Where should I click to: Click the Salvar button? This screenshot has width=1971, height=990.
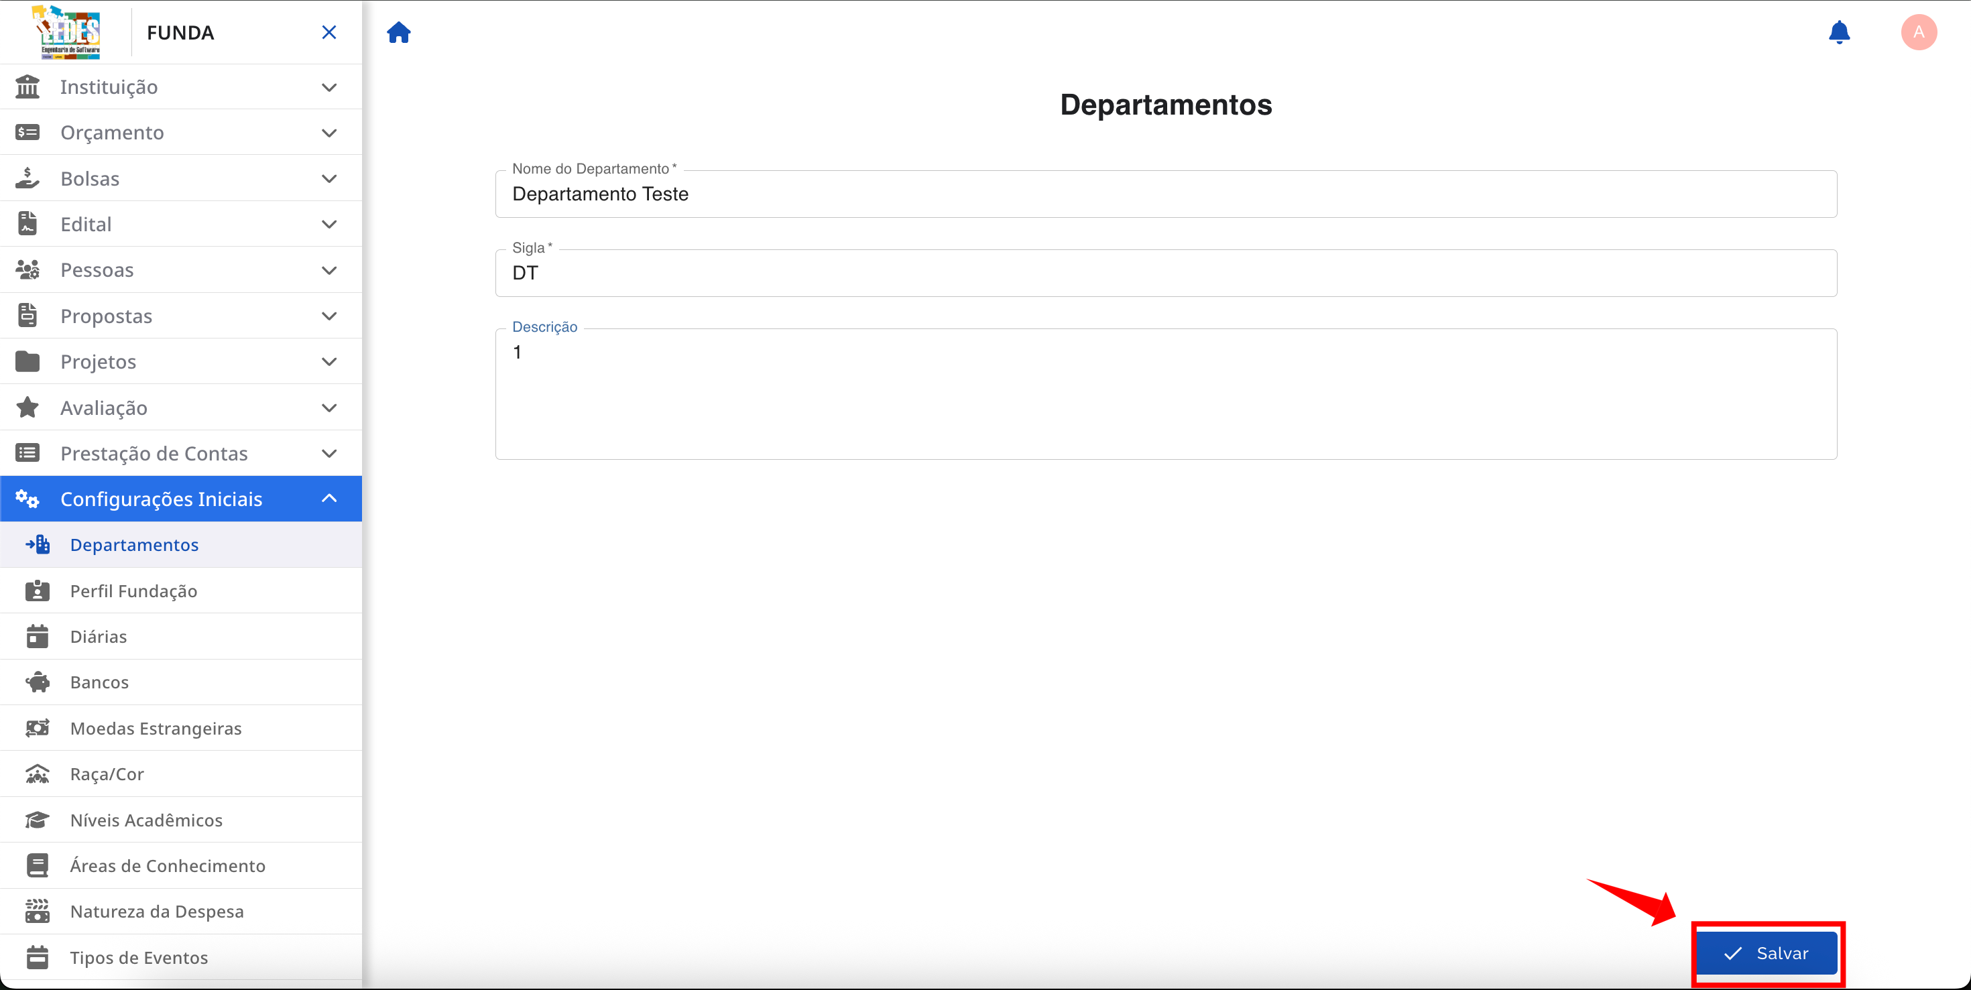point(1769,952)
